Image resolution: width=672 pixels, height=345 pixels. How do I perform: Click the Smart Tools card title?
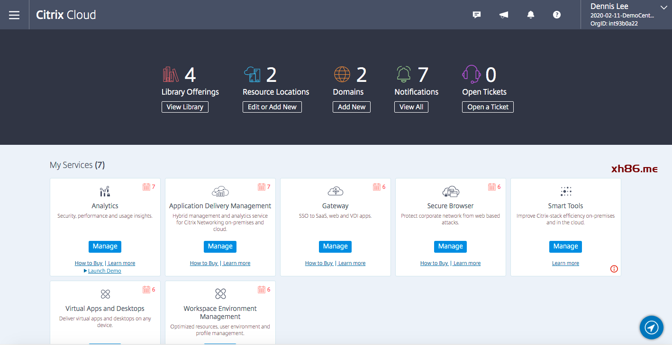point(566,206)
